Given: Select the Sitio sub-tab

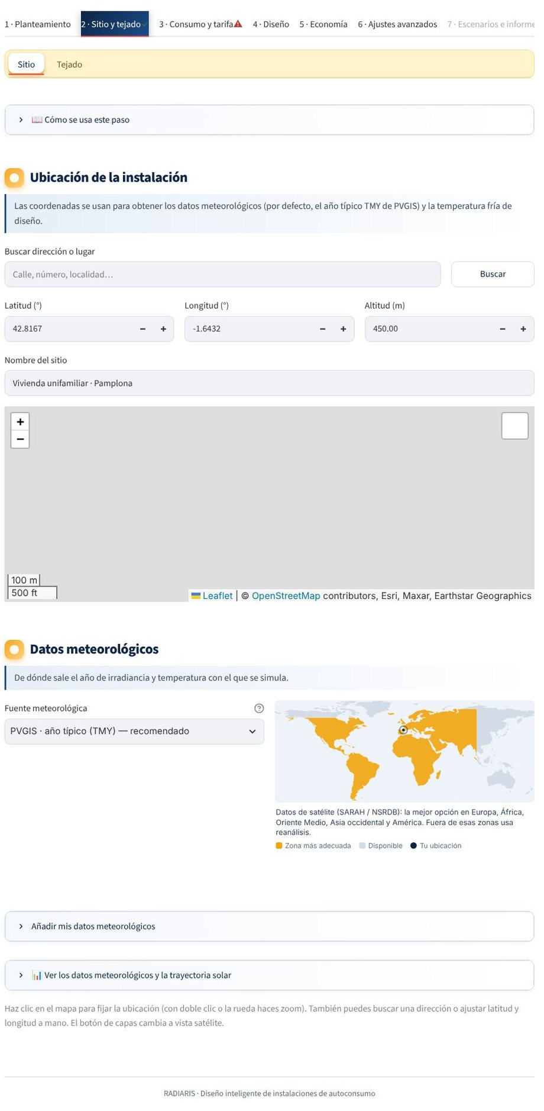Looking at the screenshot, I should pos(26,65).
